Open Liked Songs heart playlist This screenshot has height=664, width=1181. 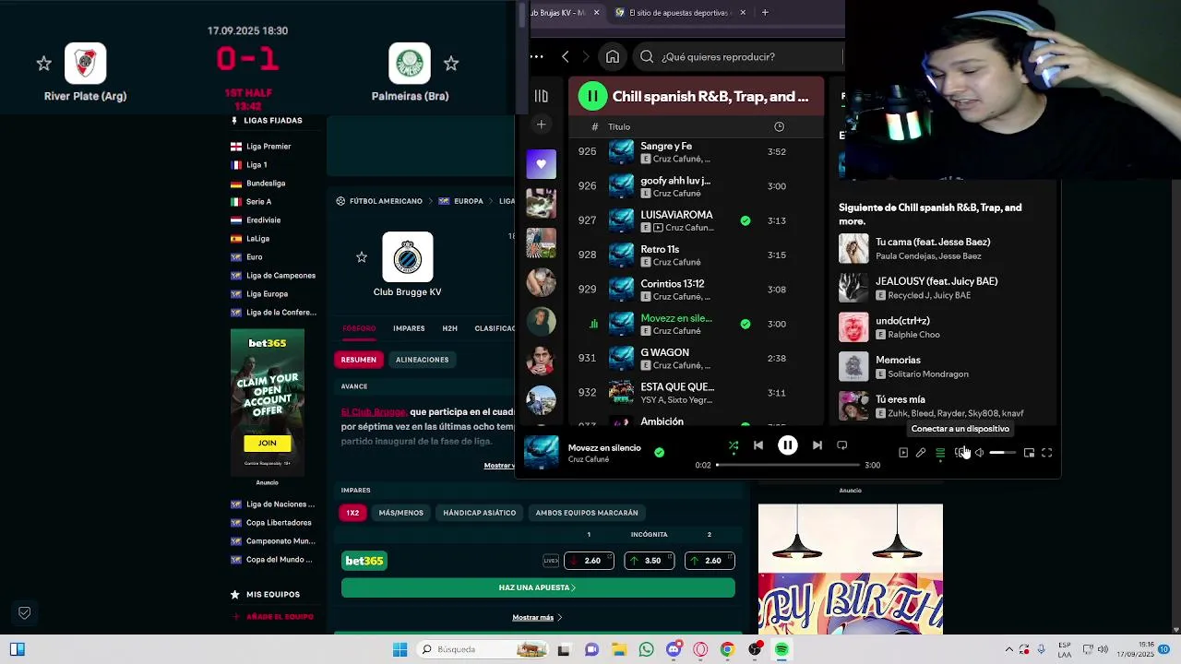coord(542,164)
